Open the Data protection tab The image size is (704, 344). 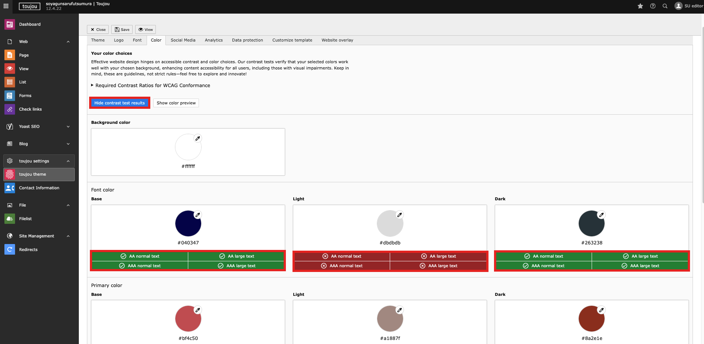click(247, 40)
